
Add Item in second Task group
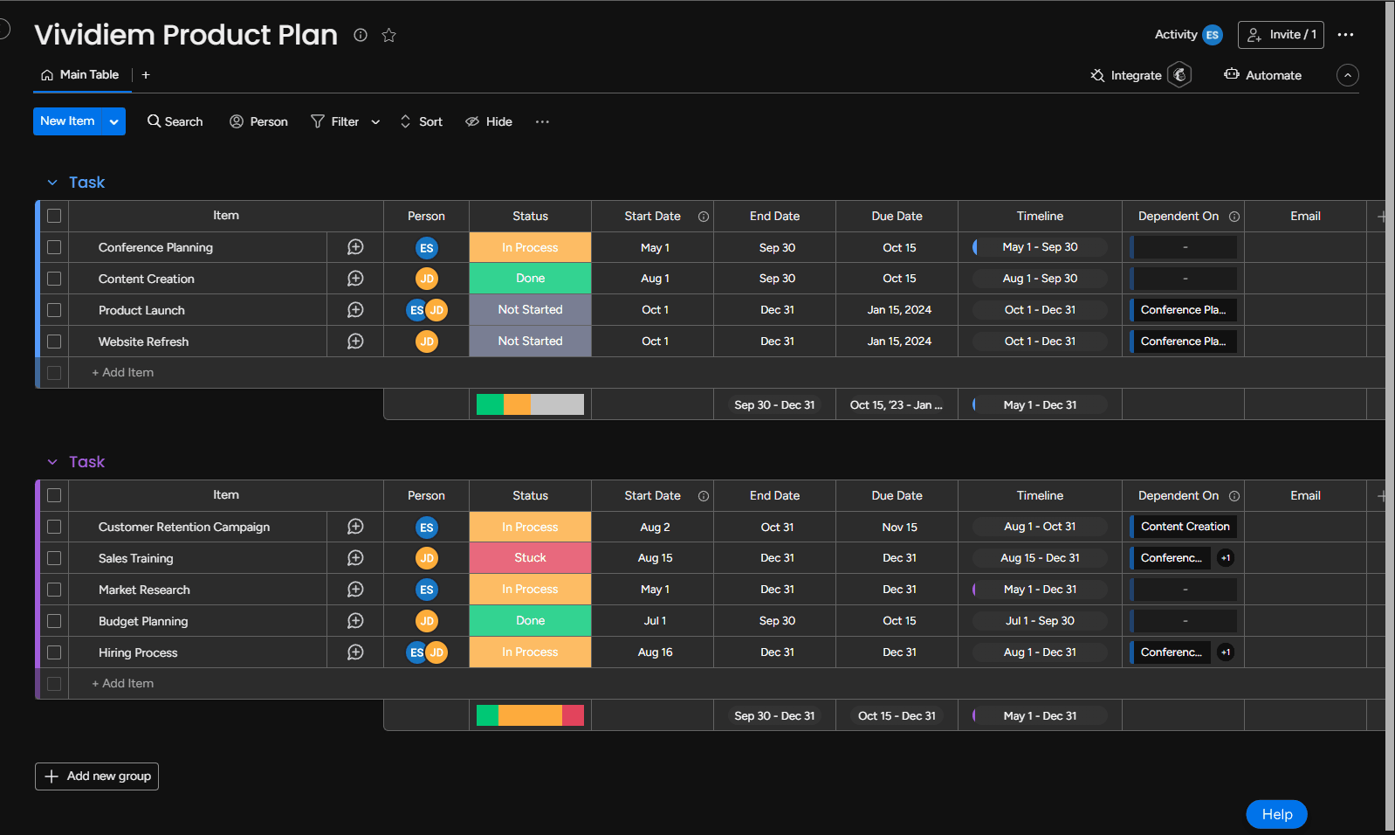click(x=123, y=684)
